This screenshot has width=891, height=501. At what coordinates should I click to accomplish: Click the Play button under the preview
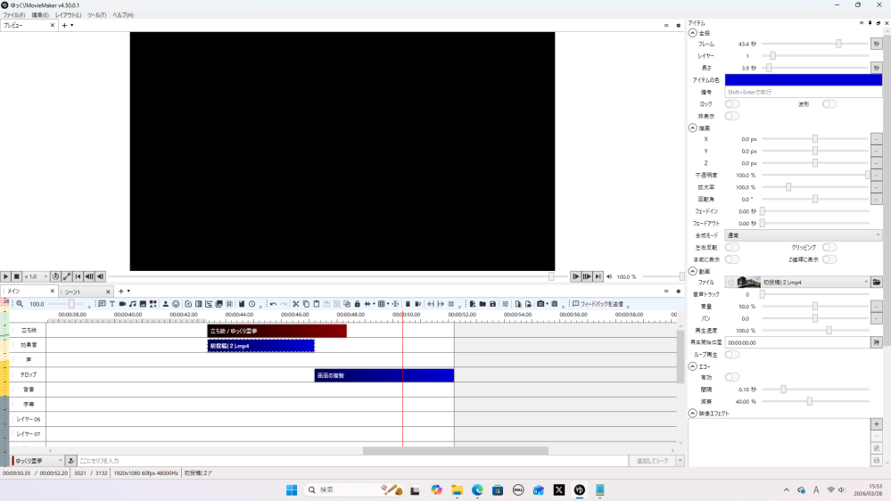(x=6, y=276)
